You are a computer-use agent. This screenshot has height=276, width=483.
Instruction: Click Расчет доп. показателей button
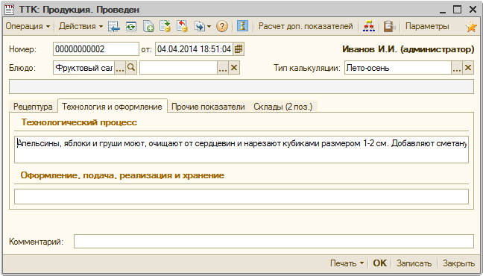306,27
